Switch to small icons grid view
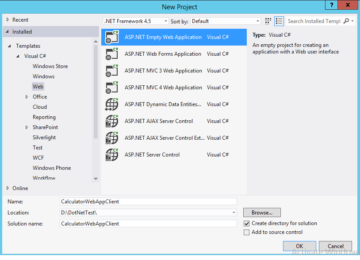The image size is (360, 260). pyautogui.click(x=268, y=21)
